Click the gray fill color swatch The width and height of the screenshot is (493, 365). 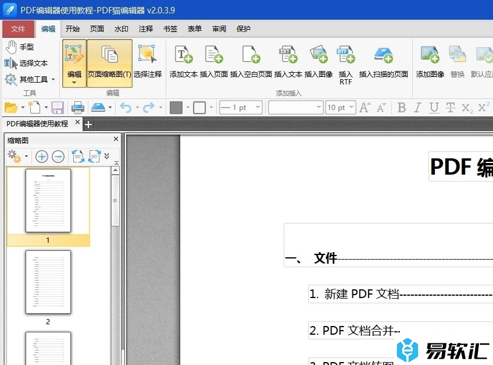tap(176, 108)
